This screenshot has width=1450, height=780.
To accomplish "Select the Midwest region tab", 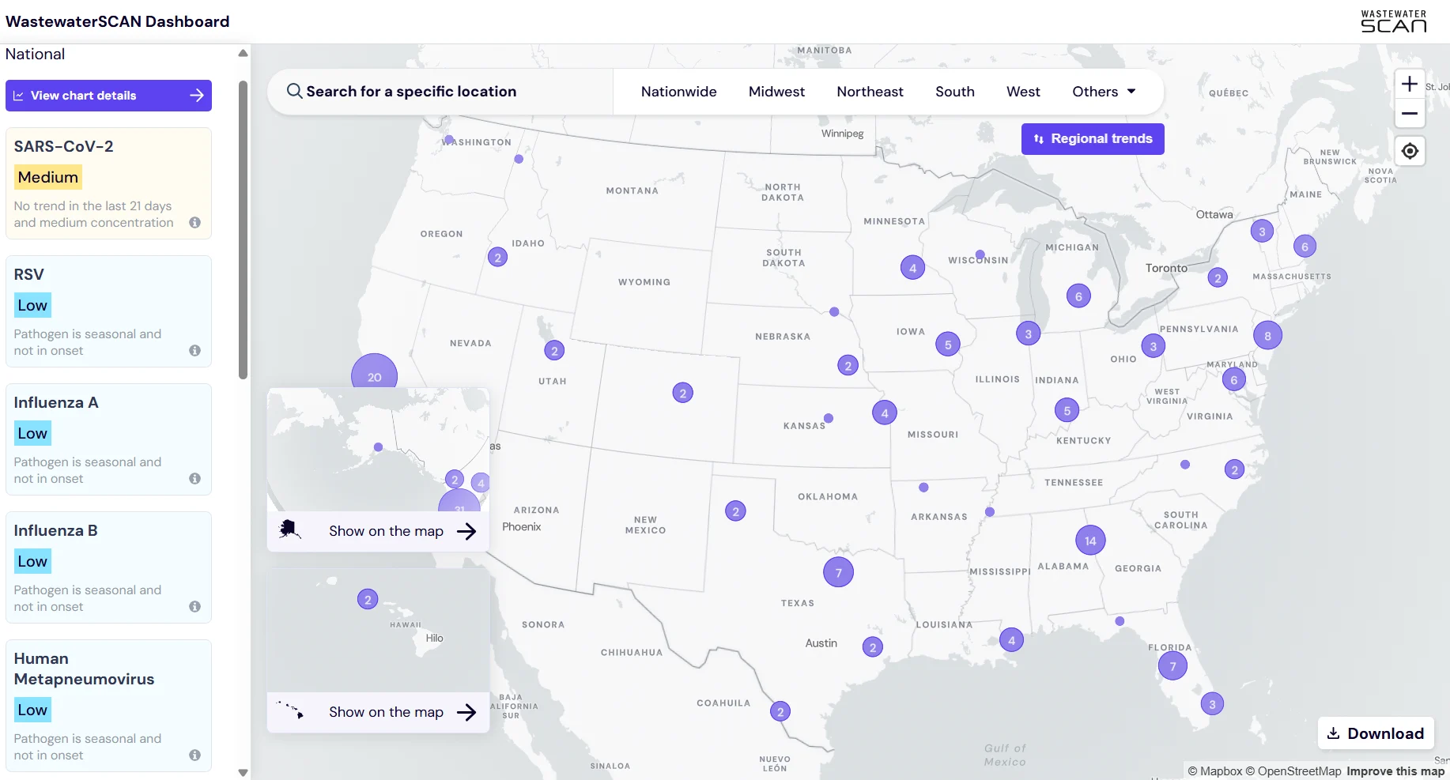I will 776,92.
